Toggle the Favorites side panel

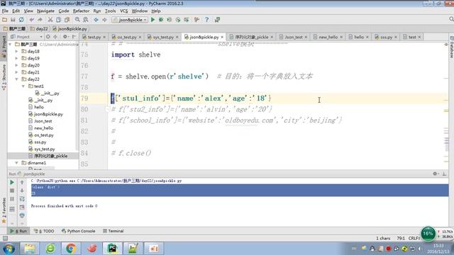click(x=4, y=210)
